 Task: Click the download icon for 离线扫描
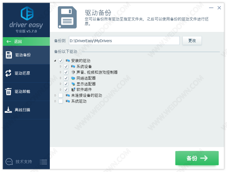8,110
